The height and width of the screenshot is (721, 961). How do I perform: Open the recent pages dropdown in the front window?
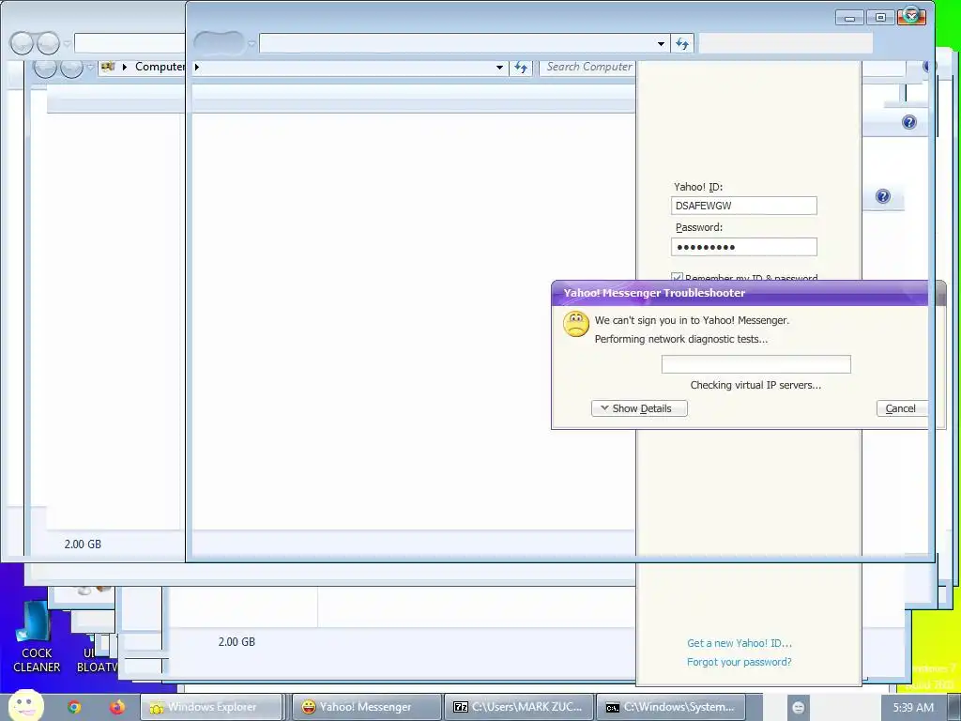(x=252, y=43)
